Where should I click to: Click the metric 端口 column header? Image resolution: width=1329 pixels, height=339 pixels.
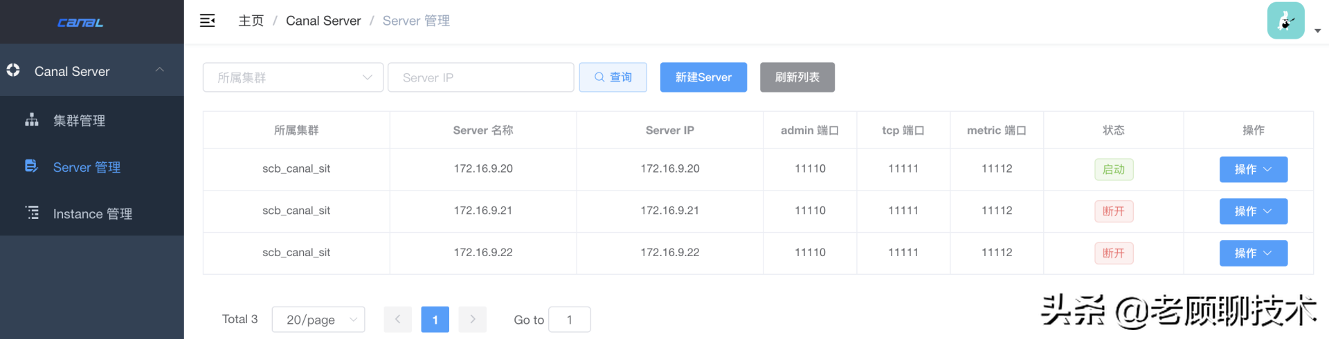(x=997, y=130)
